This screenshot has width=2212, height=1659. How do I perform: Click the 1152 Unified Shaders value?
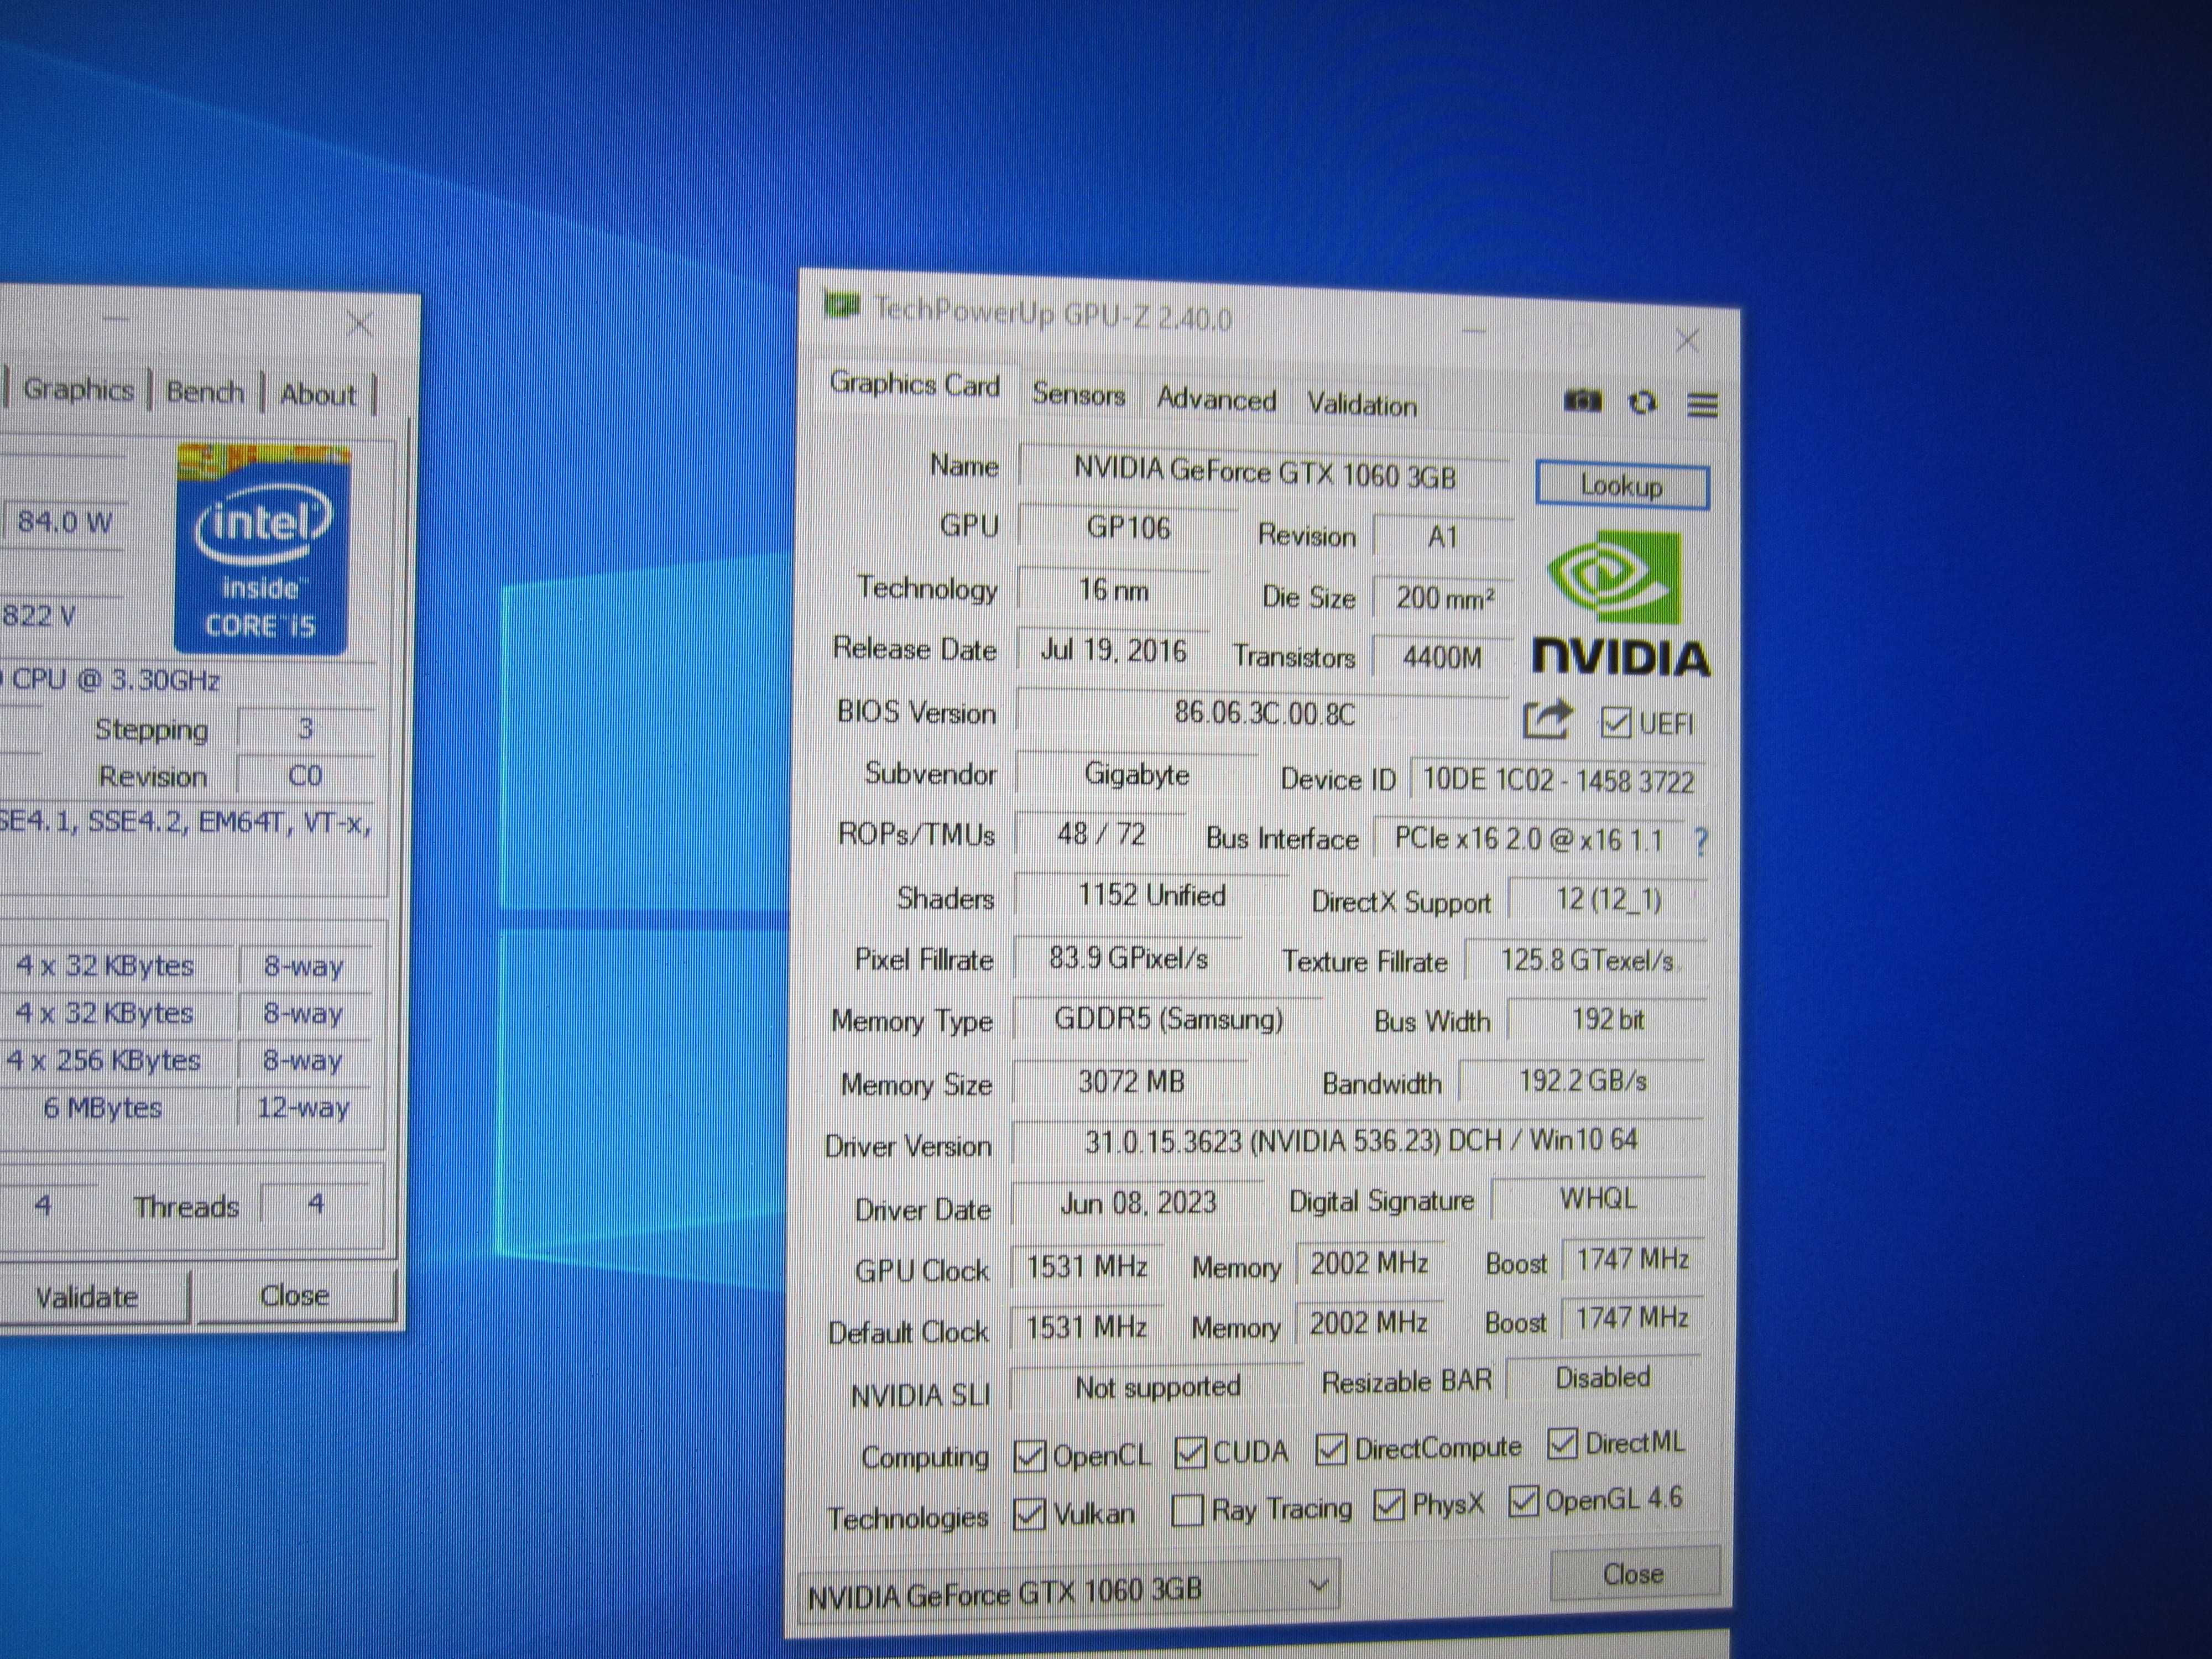pyautogui.click(x=1151, y=895)
